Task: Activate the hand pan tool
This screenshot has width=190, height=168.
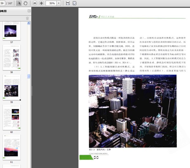Action: coord(25,3)
